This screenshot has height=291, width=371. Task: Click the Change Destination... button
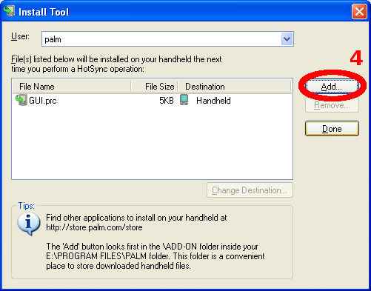[250, 190]
